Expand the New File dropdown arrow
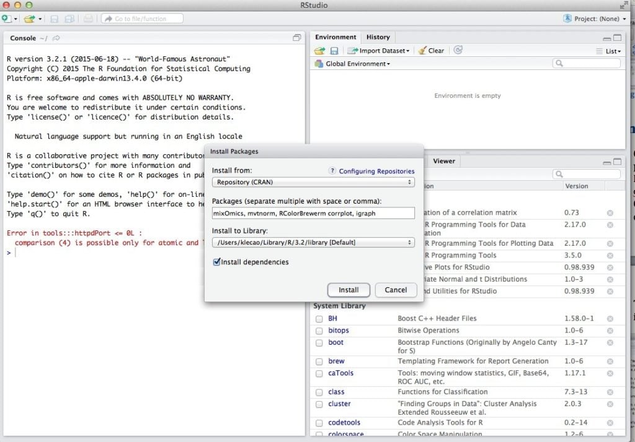 point(16,19)
